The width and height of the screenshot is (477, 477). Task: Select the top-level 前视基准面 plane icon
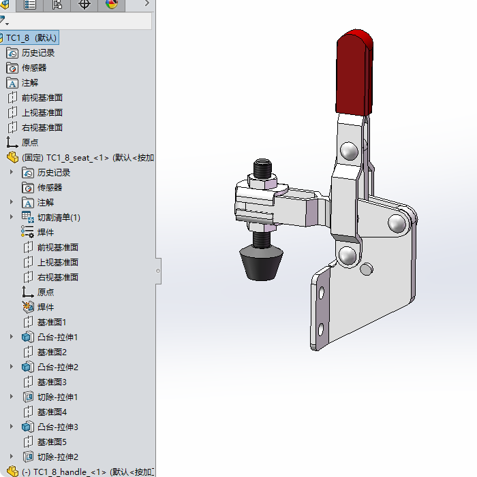click(x=12, y=98)
